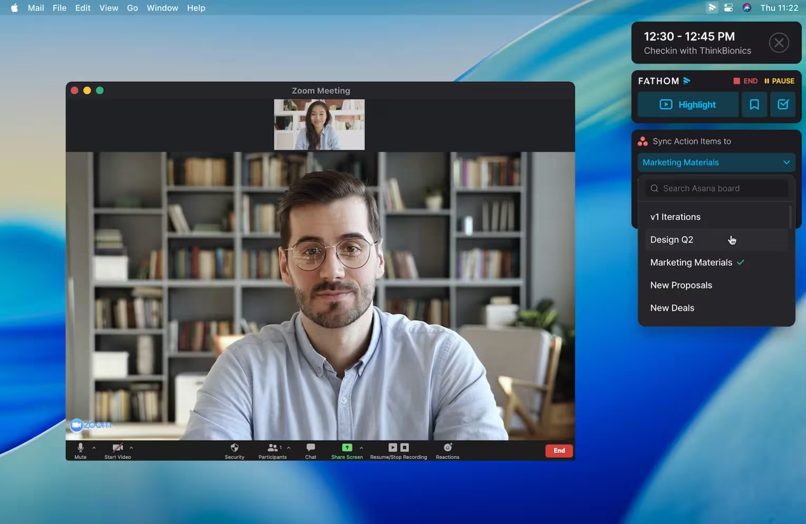Expand the arrow beside Participants
Viewport: 806px width, 524px height.
tap(289, 448)
